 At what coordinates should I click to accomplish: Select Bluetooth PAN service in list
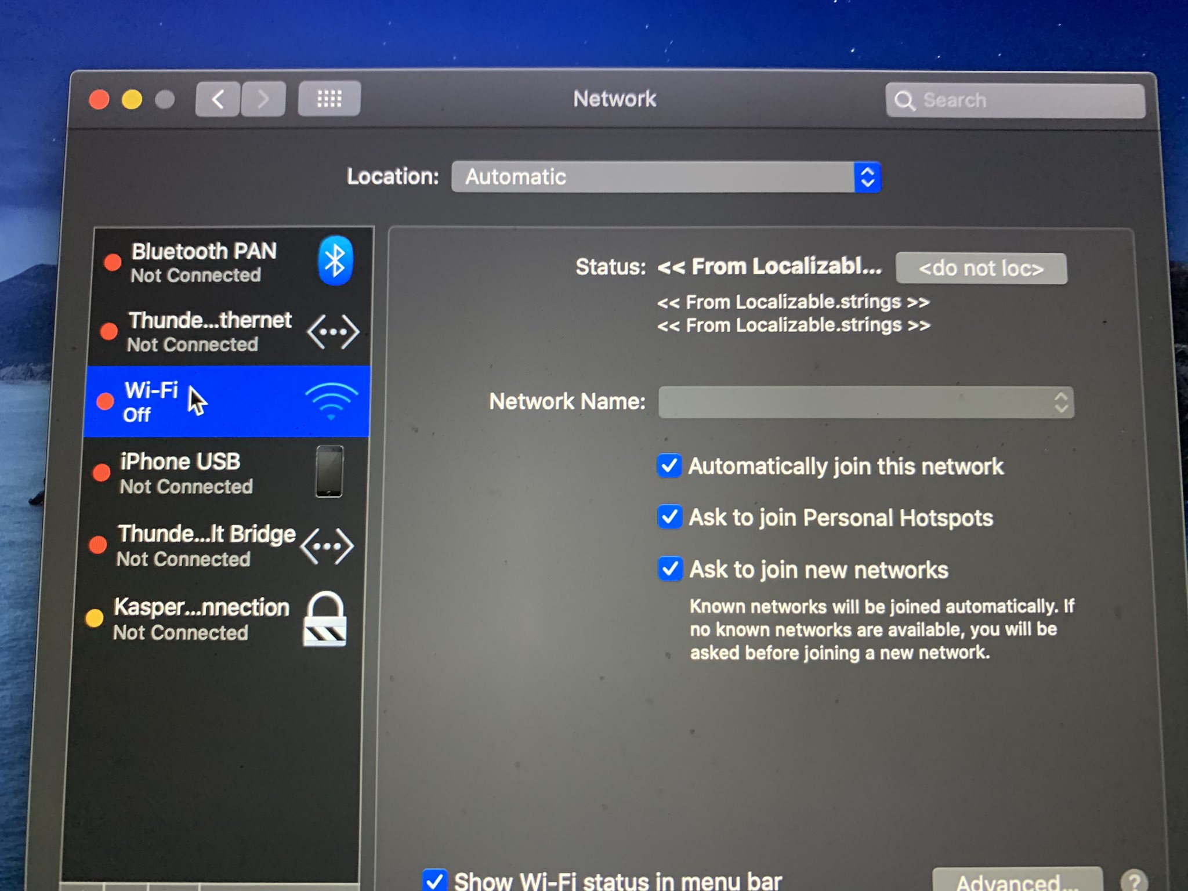(x=203, y=262)
